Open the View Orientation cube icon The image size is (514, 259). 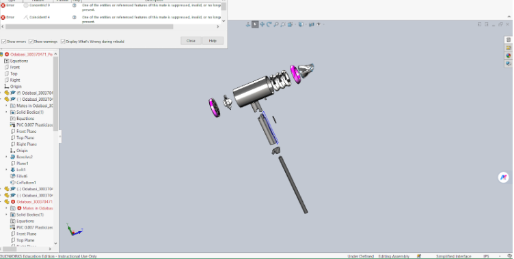pos(290,25)
